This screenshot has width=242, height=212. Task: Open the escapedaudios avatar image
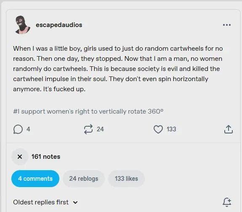pyautogui.click(x=23, y=25)
